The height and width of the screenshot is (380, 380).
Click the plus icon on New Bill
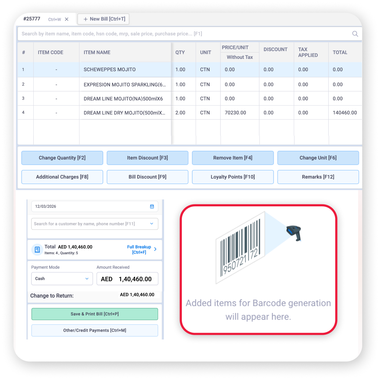pyautogui.click(x=85, y=19)
